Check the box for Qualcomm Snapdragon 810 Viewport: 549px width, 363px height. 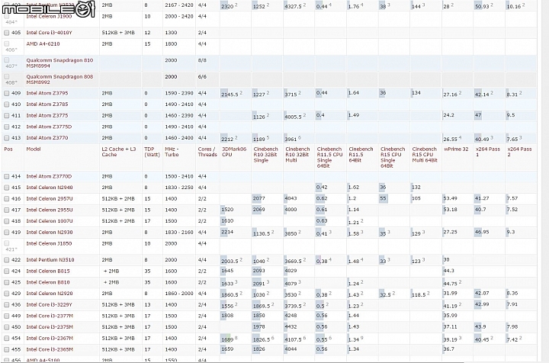tap(6, 59)
